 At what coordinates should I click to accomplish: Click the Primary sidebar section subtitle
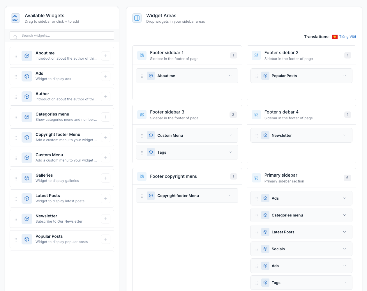click(x=284, y=181)
